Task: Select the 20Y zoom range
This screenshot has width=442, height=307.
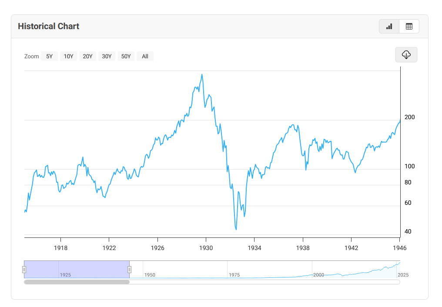Action: 87,56
